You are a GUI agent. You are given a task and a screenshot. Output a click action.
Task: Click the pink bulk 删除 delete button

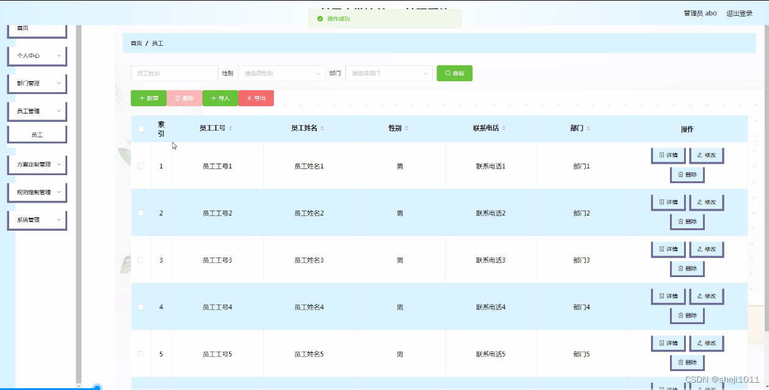coord(185,98)
